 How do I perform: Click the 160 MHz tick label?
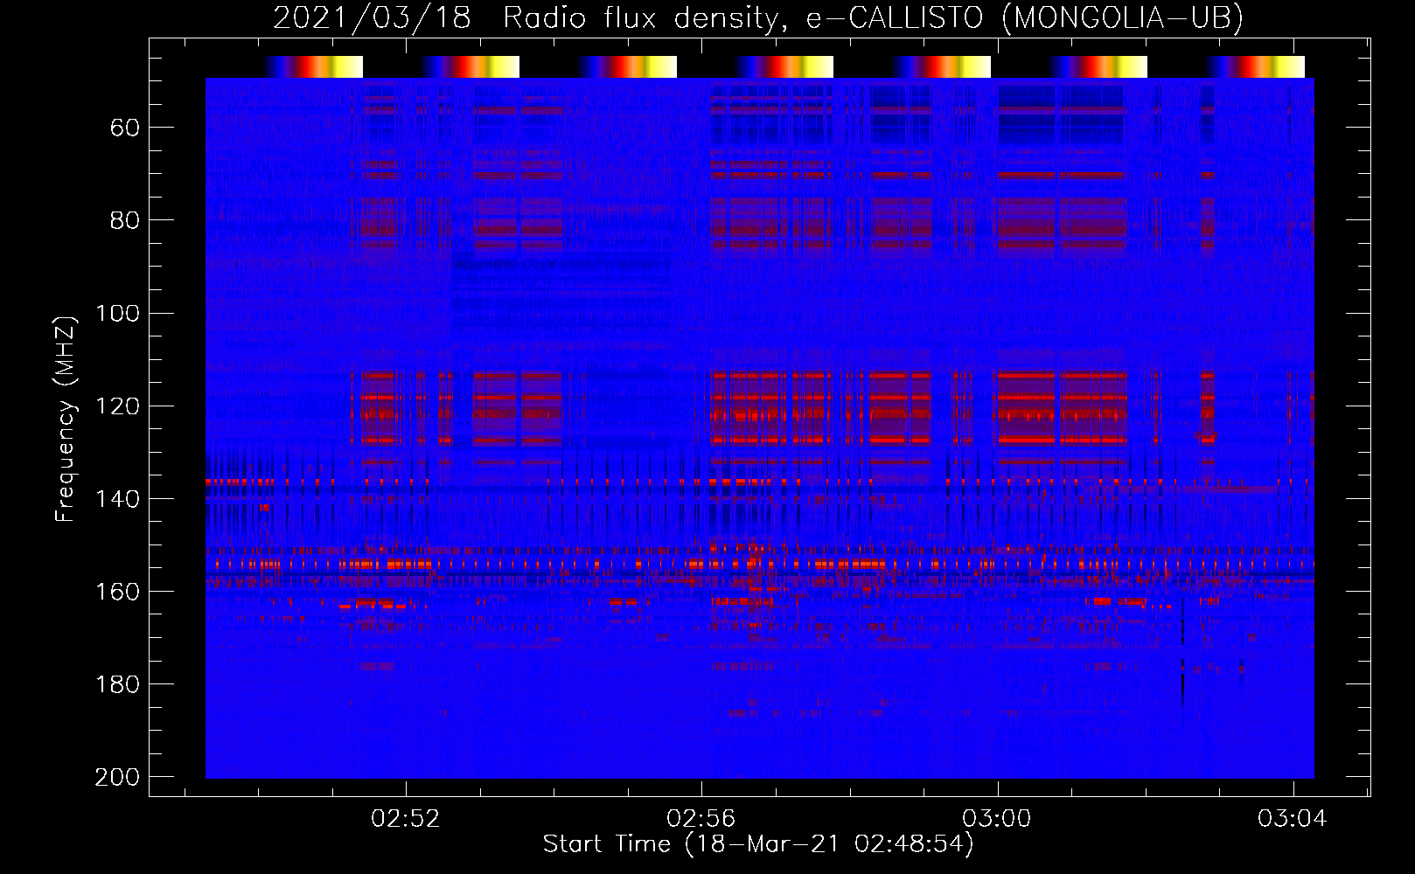[x=118, y=592]
